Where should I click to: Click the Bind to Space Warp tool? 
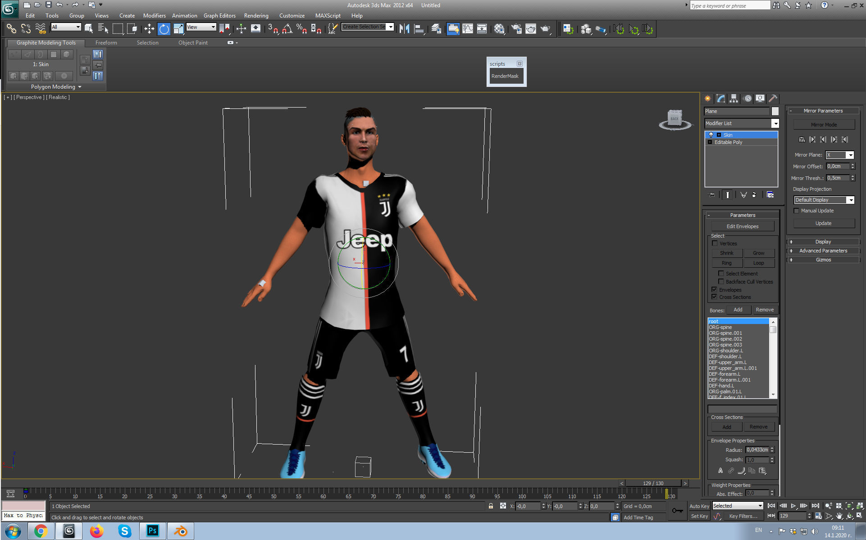(x=41, y=29)
